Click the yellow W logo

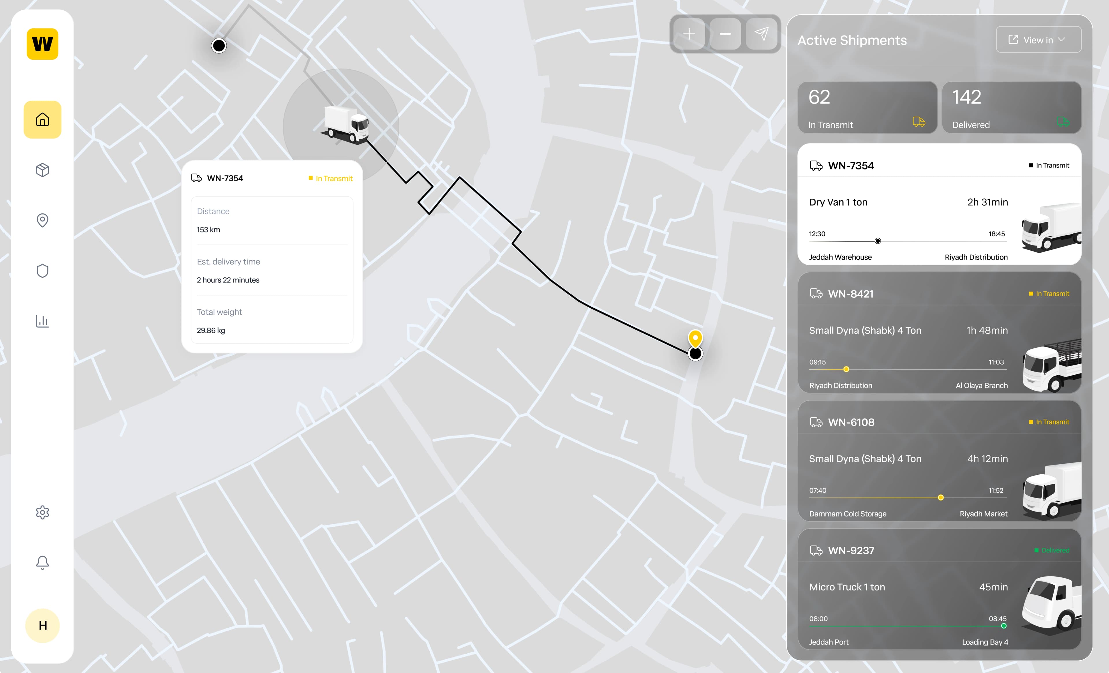coord(42,44)
